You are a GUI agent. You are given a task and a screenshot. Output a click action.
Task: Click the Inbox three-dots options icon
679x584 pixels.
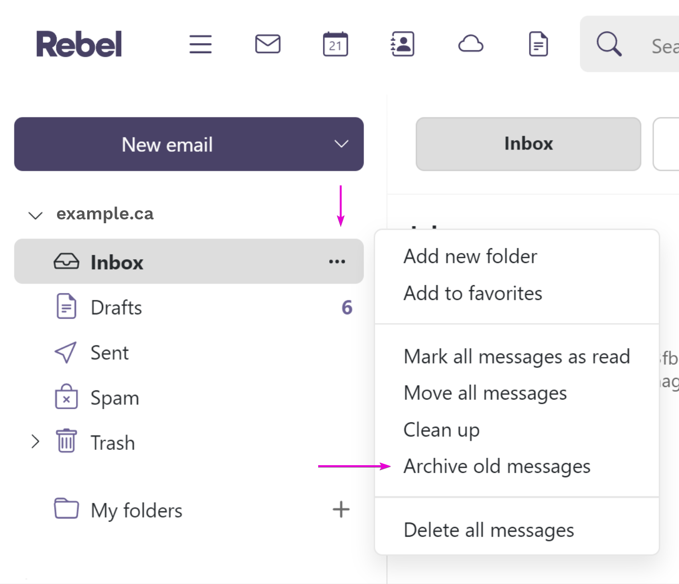click(337, 262)
